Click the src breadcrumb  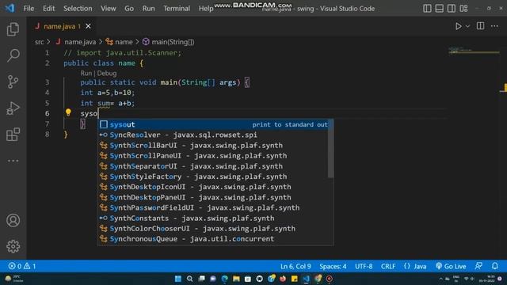[x=39, y=42]
